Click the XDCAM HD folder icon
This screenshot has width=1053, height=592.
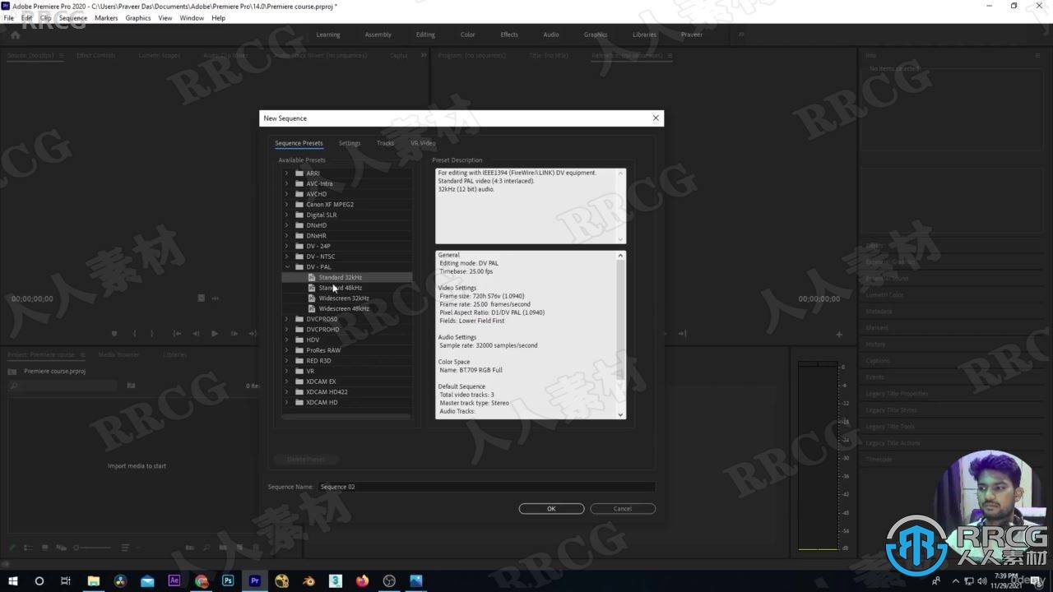(299, 402)
